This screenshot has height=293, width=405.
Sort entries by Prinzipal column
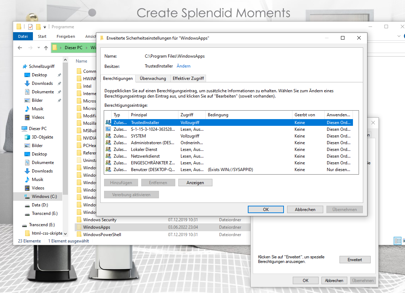pyautogui.click(x=153, y=115)
